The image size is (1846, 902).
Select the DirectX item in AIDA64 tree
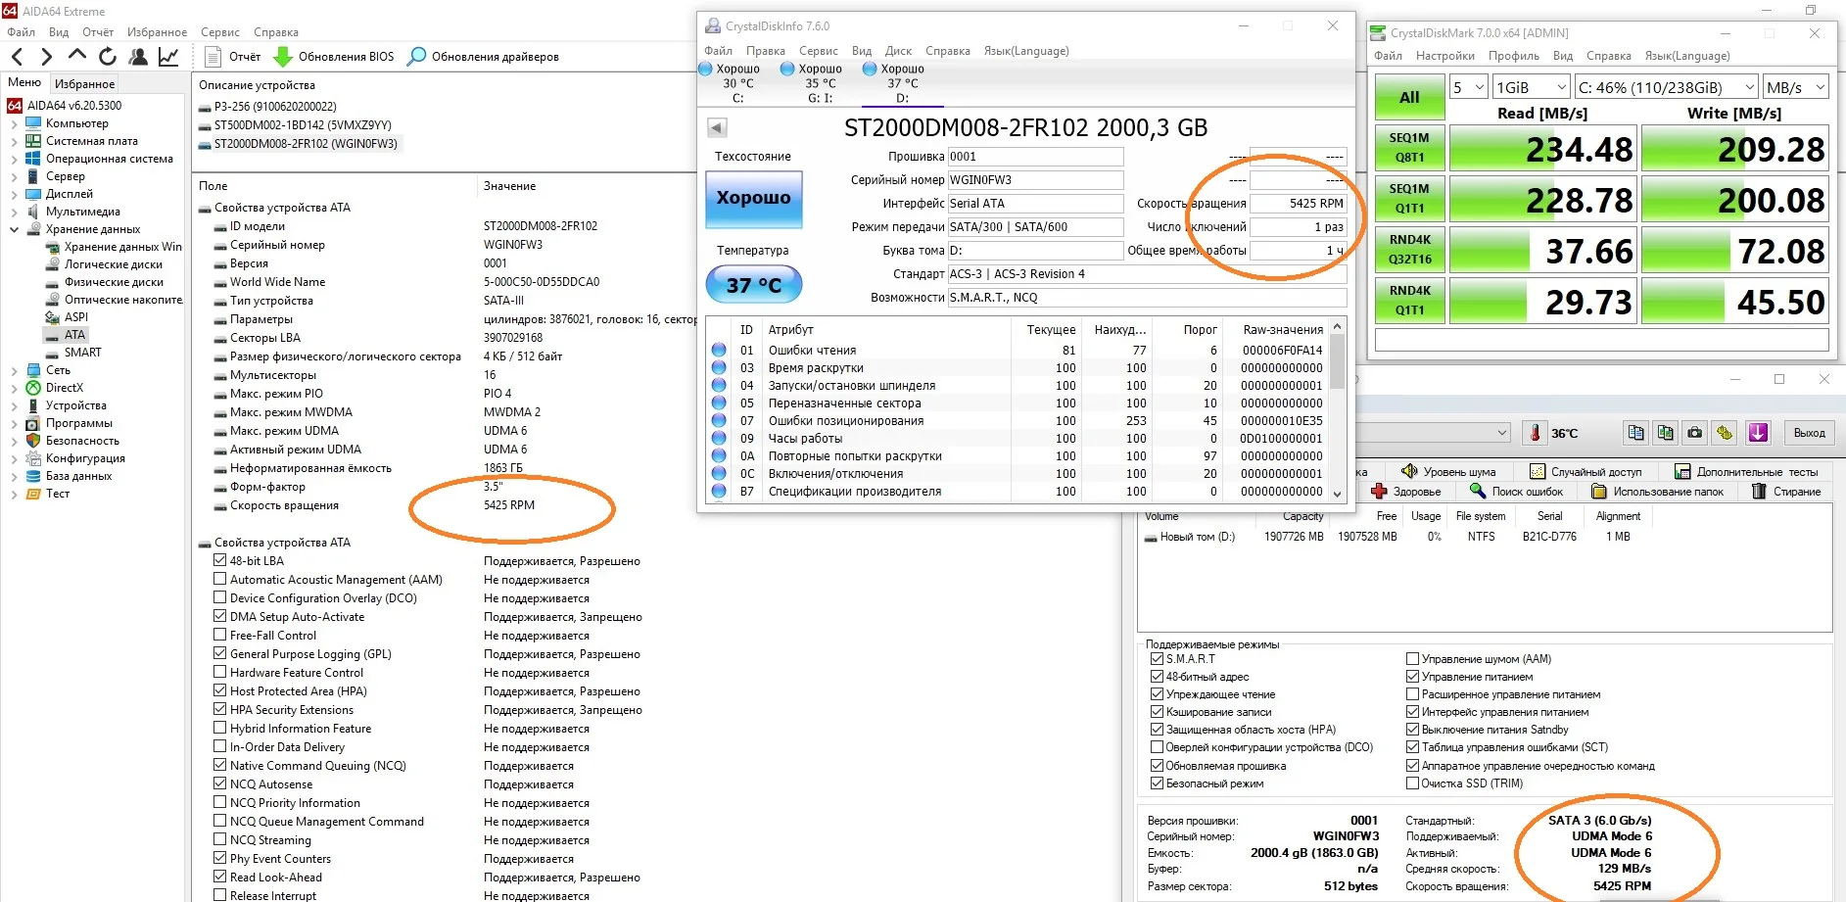pyautogui.click(x=65, y=388)
